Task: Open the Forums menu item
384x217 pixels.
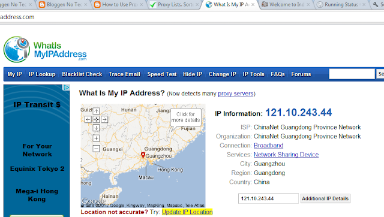Action: [301, 74]
